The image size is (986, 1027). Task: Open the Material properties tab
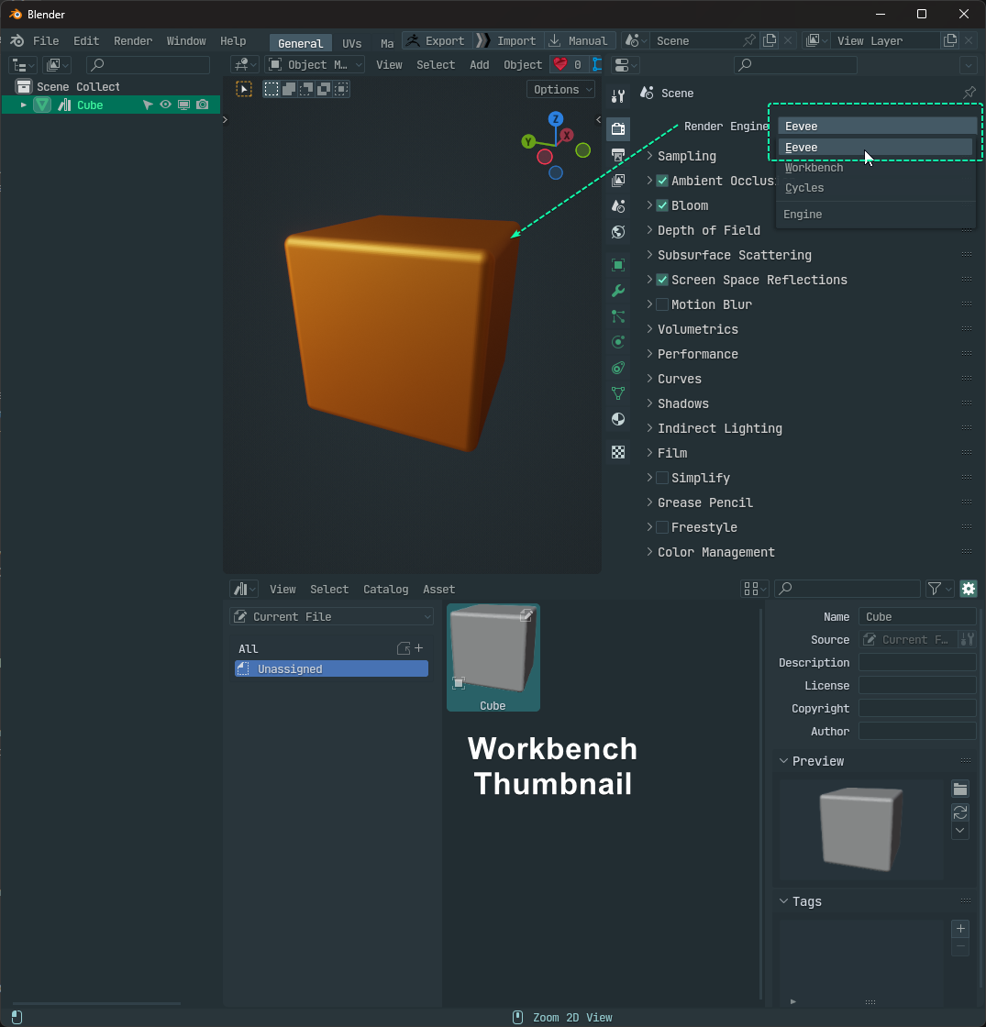click(618, 419)
